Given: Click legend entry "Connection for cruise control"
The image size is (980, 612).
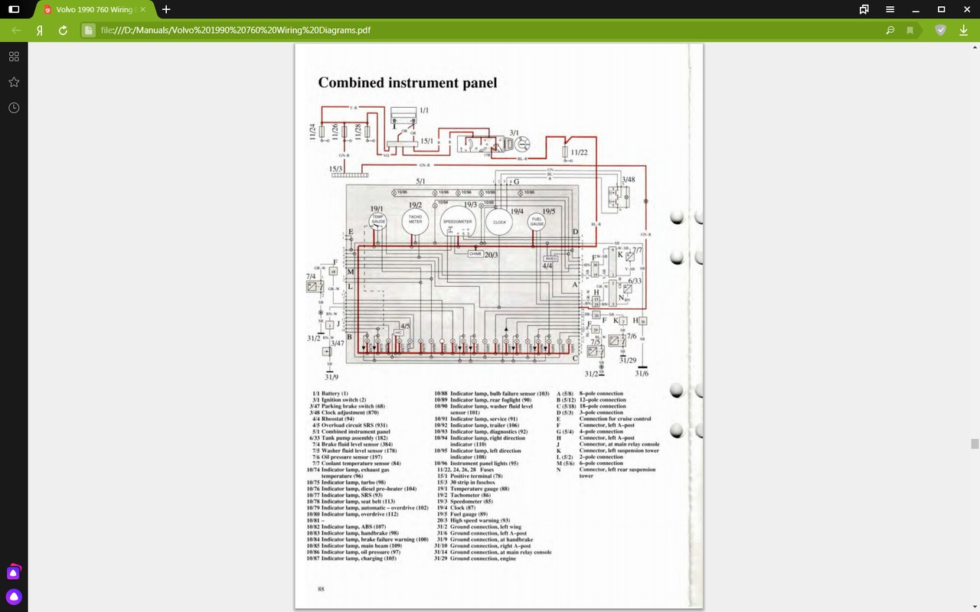Looking at the screenshot, I should pyautogui.click(x=616, y=418).
